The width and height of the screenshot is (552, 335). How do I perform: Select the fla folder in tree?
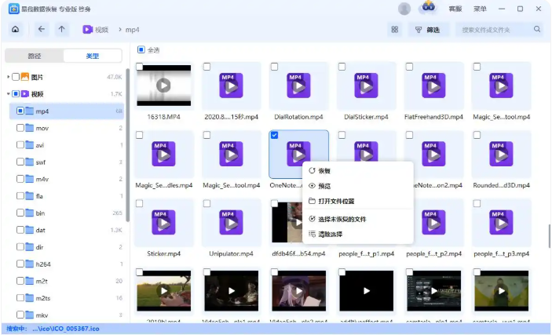(x=67, y=196)
